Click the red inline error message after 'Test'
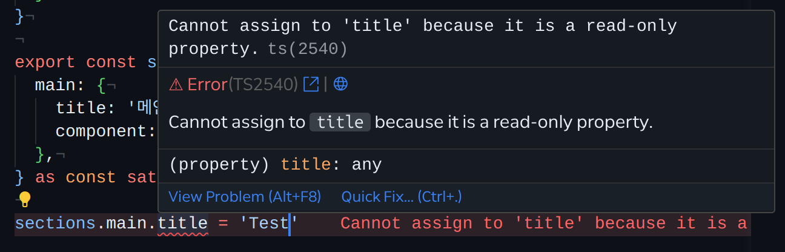Viewport: 785px width, 252px height. click(x=544, y=224)
